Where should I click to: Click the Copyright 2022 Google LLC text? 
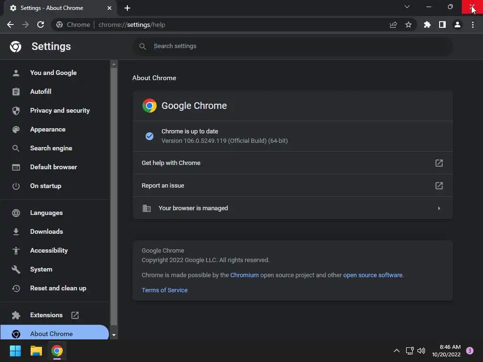[206, 260]
